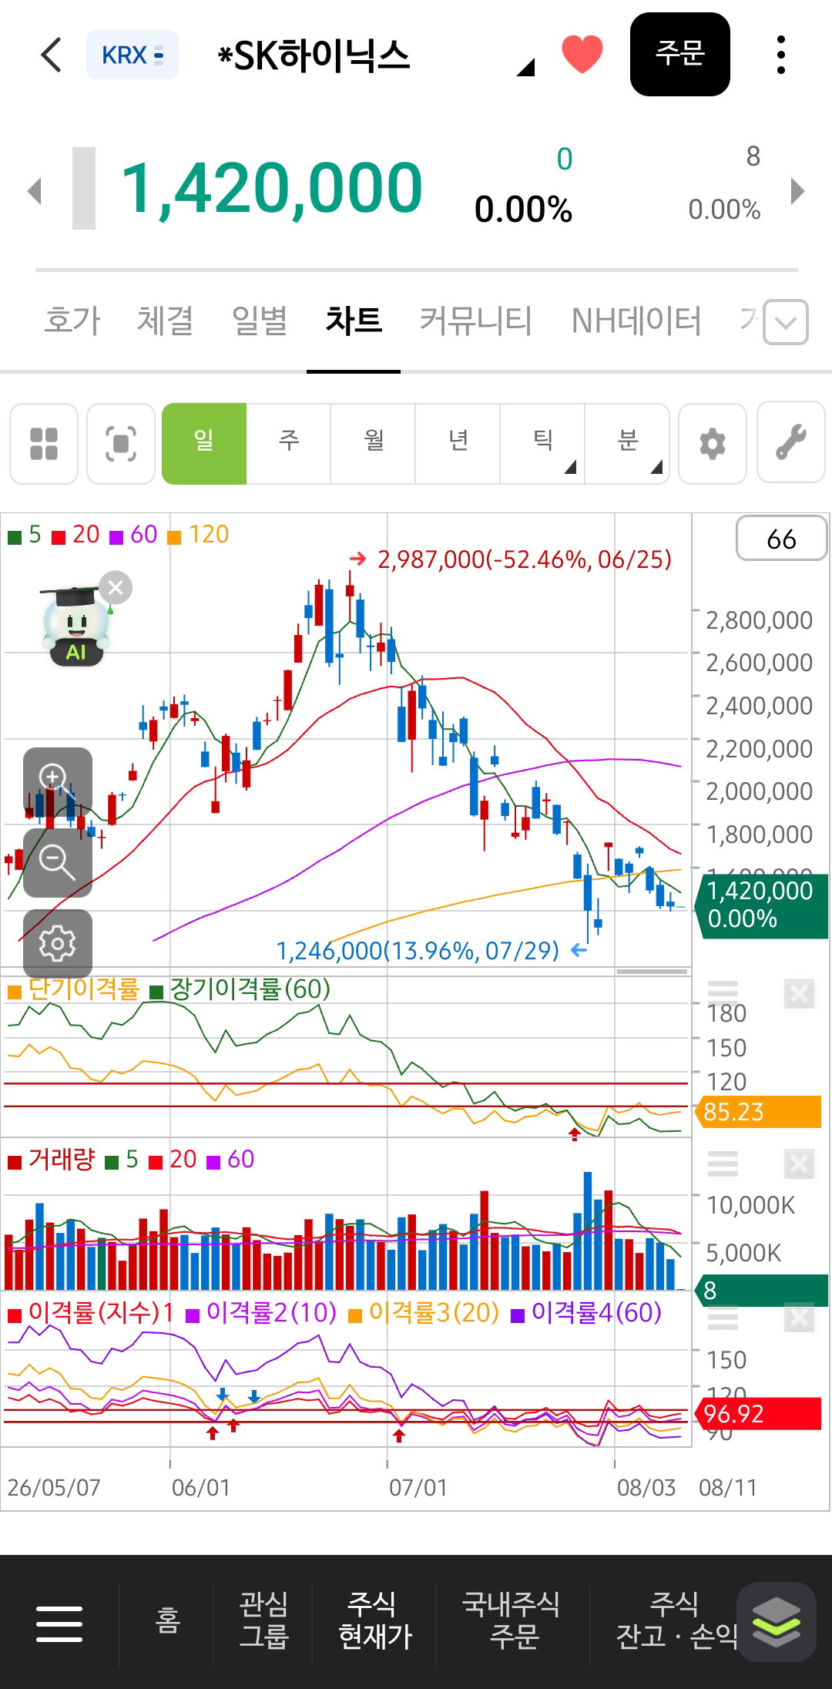The width and height of the screenshot is (832, 1689).
Task: Go back with the left arrow icon
Action: point(51,55)
